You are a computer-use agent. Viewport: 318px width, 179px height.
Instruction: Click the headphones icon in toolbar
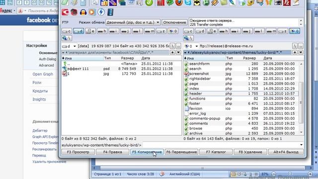[83, 12]
